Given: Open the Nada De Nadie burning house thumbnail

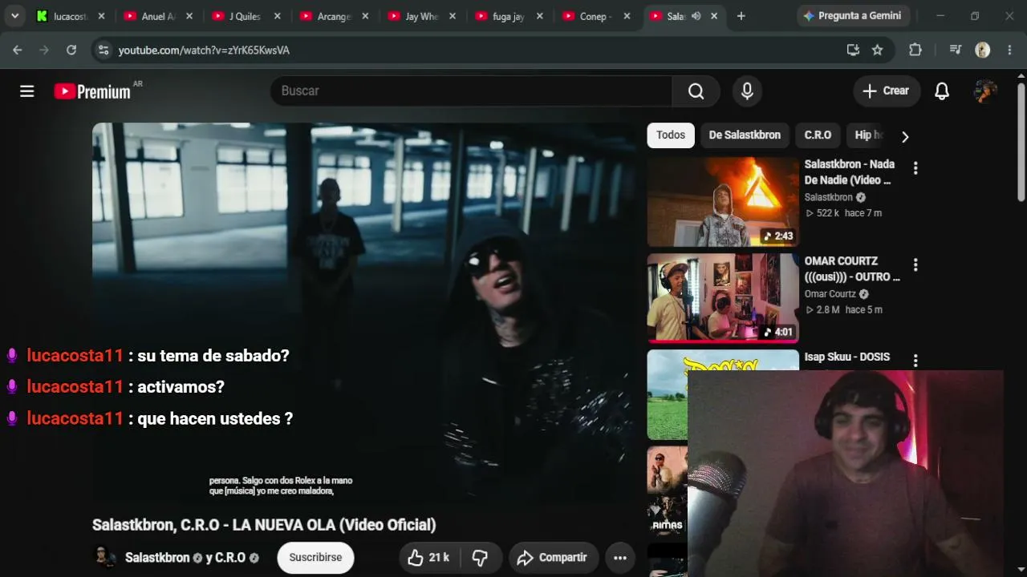Looking at the screenshot, I should click(x=723, y=201).
